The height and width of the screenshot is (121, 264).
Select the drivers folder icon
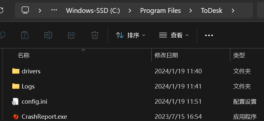16,71
